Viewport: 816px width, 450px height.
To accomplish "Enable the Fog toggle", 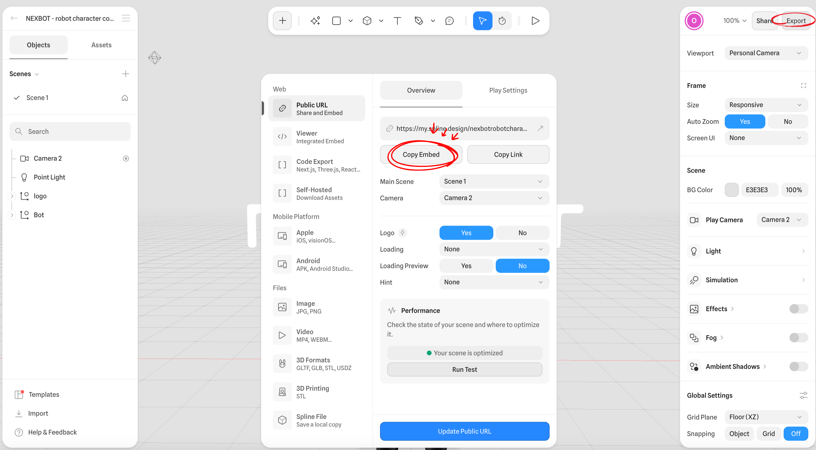I will 798,338.
